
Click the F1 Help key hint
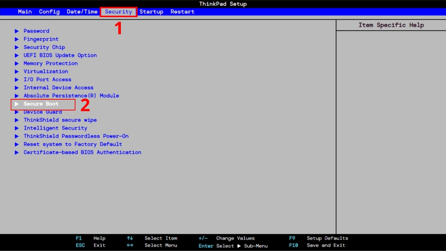pyautogui.click(x=90, y=238)
